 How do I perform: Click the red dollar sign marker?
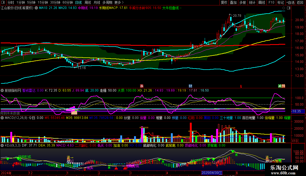point(241,86)
